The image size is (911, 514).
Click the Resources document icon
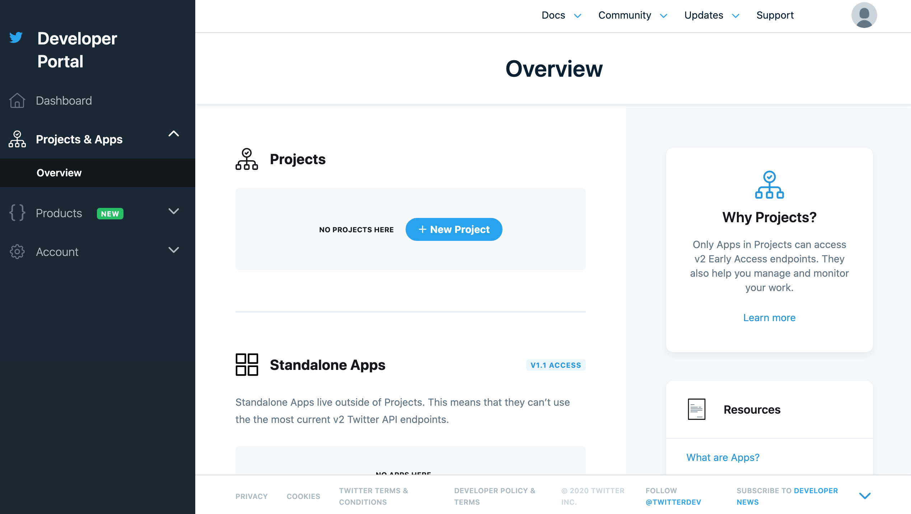click(x=696, y=409)
